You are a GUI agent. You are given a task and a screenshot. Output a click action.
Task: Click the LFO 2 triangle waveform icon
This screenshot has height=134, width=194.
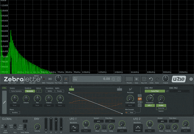[x=138, y=127]
